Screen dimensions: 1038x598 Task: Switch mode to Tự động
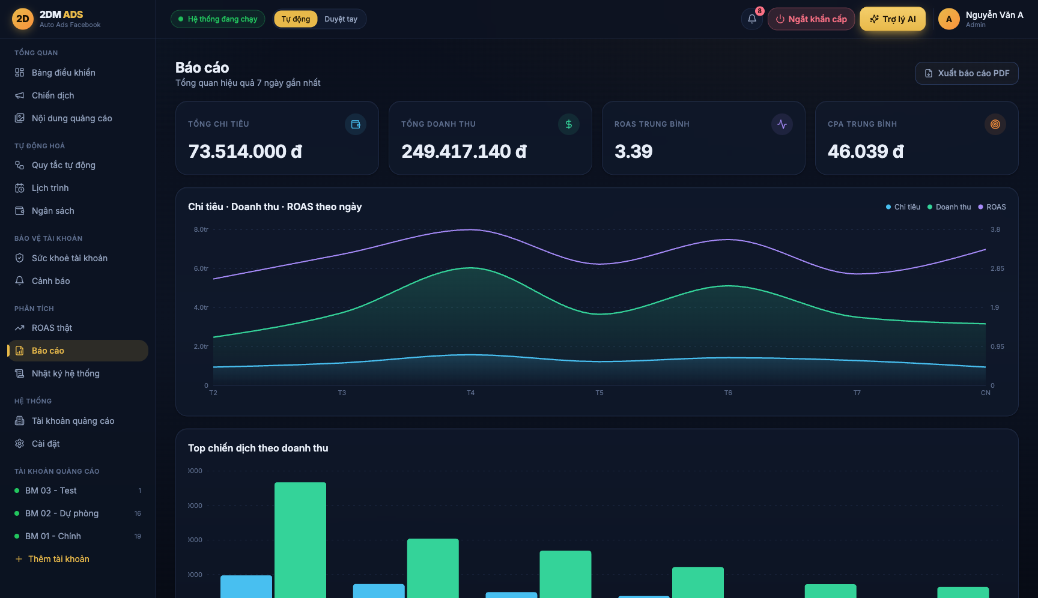coord(296,19)
